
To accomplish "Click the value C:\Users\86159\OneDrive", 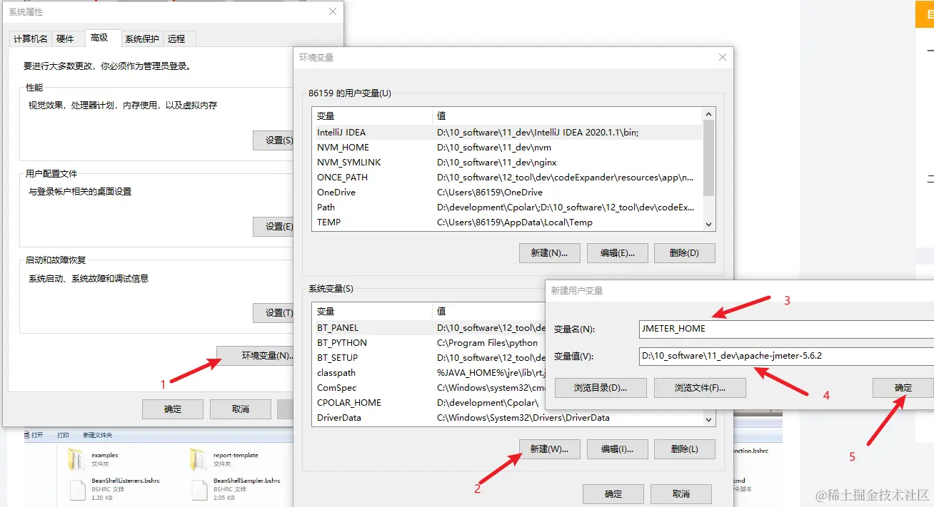I will pyautogui.click(x=490, y=193).
